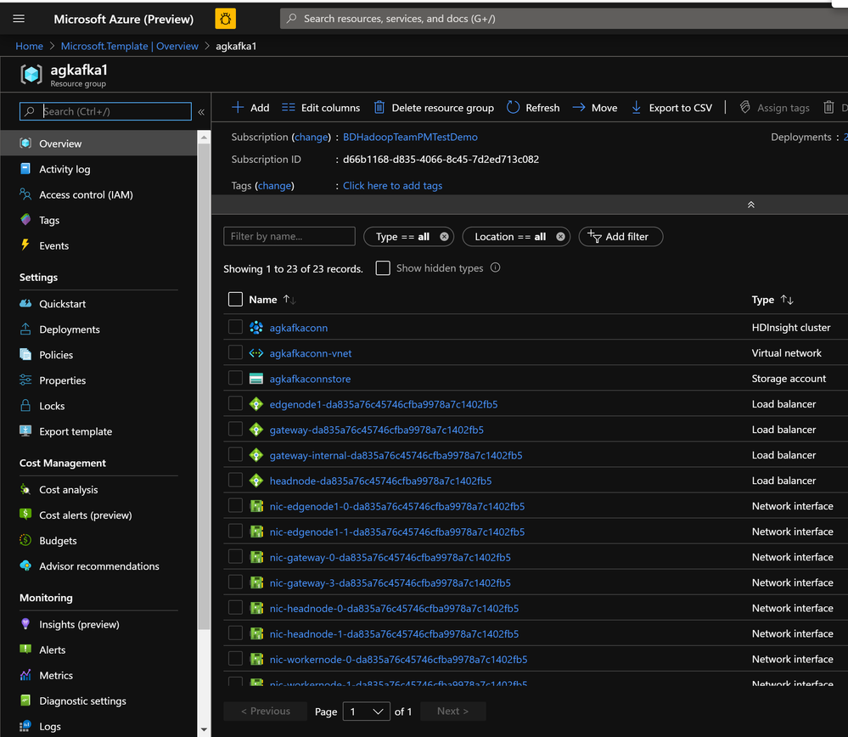Sort by Type column arrows
The image size is (848, 737).
[787, 299]
